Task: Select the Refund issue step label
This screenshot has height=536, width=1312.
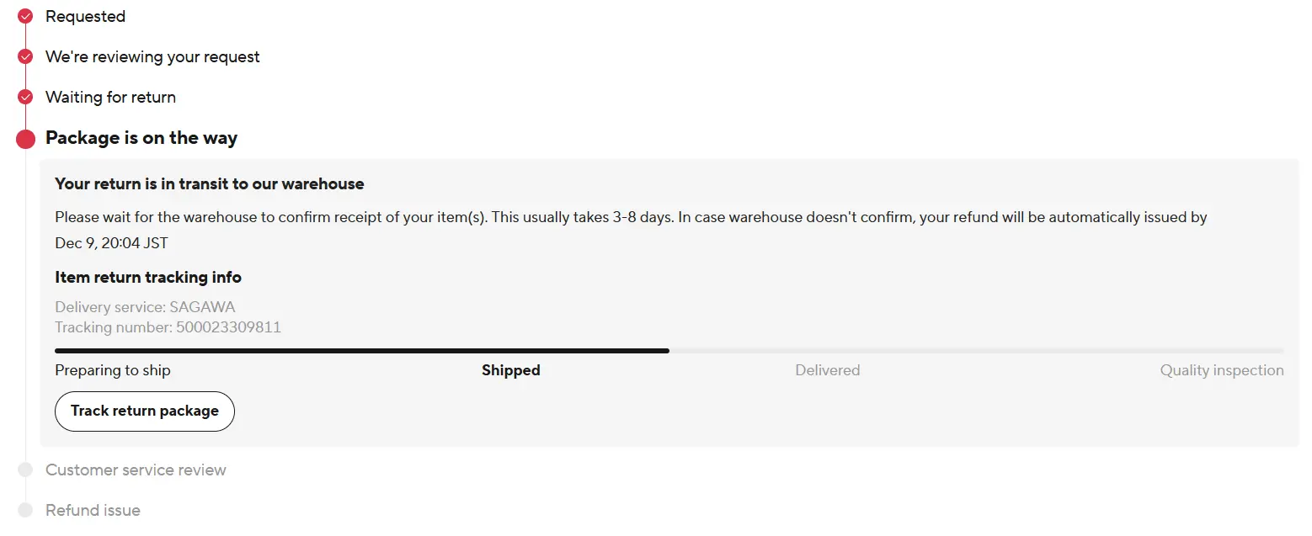Action: coord(93,510)
